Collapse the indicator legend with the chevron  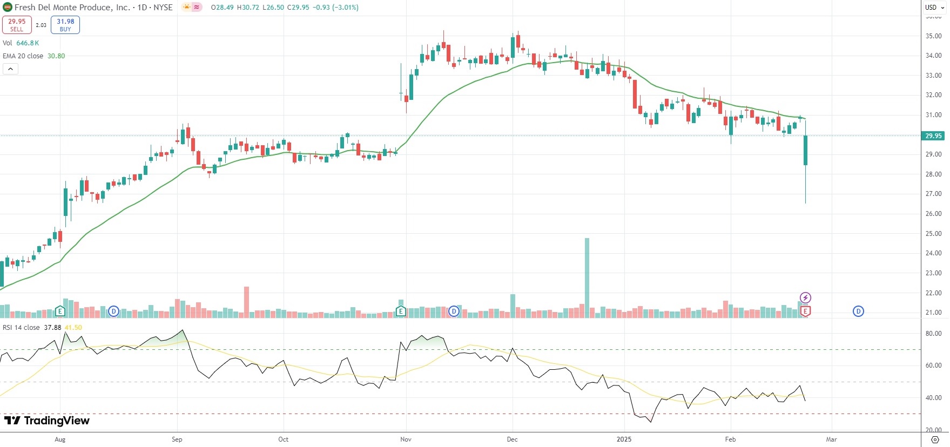10,69
